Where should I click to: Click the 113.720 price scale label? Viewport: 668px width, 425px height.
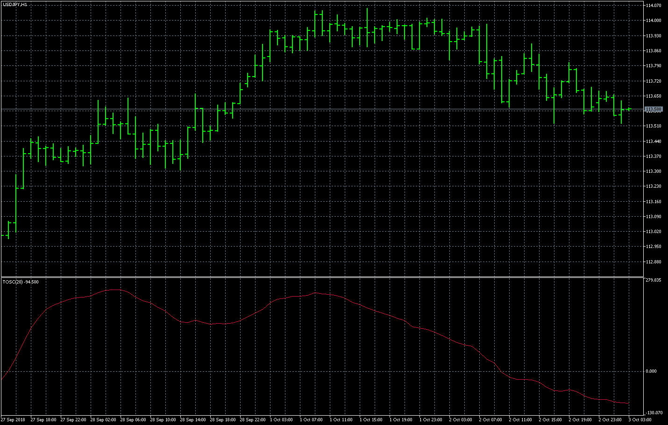tap(653, 81)
